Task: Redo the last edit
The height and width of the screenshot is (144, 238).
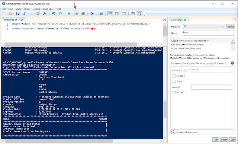Action: (x=60, y=13)
